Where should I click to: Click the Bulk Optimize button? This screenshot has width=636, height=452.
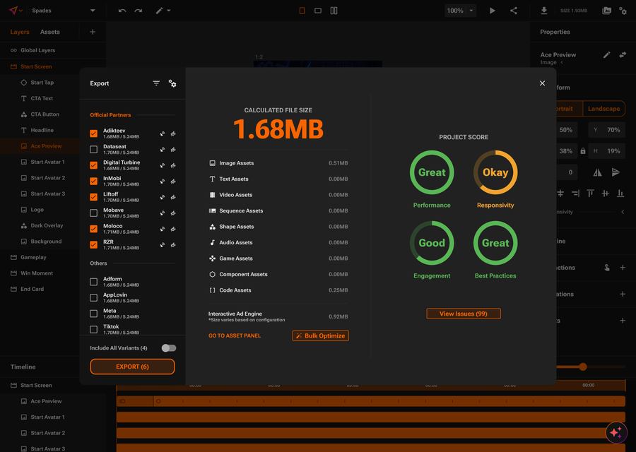click(320, 335)
